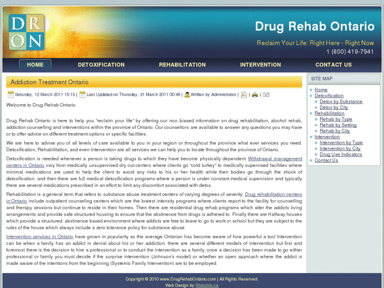Click the print page icon
Viewport: 384px width, 288px height.
coord(255,95)
